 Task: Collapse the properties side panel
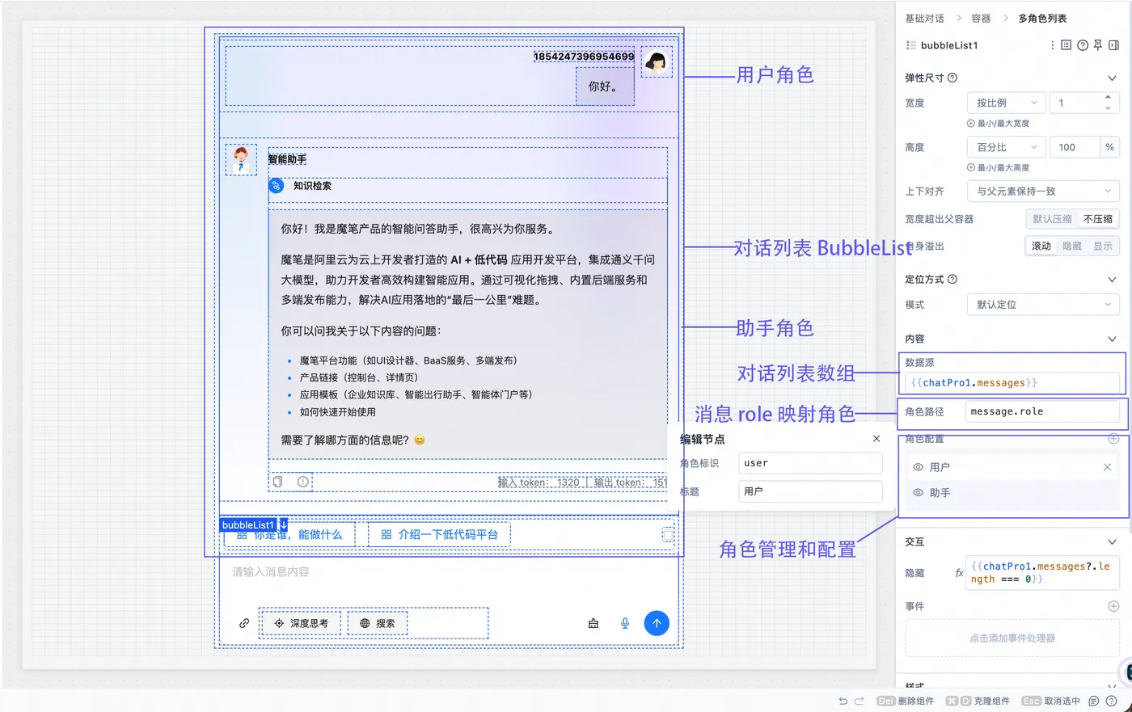[x=1113, y=45]
